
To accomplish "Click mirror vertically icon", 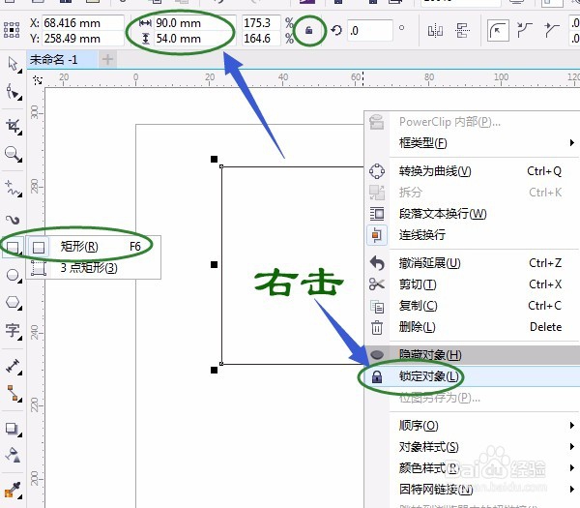I will 462,31.
